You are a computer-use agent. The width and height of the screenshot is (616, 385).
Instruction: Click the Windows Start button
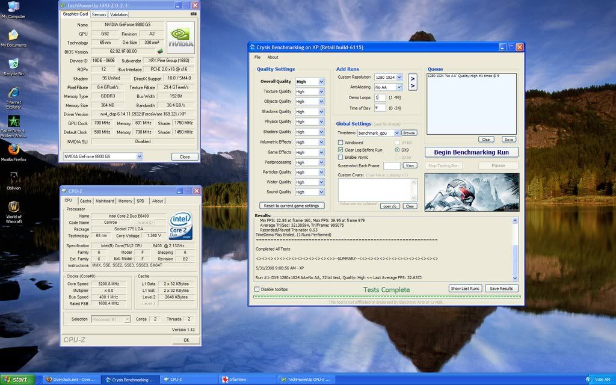17,380
